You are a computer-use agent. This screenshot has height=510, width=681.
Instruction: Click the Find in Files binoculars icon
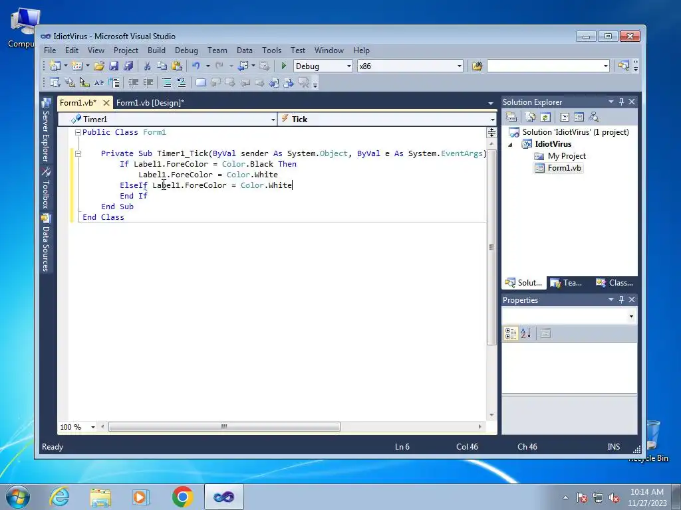point(477,66)
